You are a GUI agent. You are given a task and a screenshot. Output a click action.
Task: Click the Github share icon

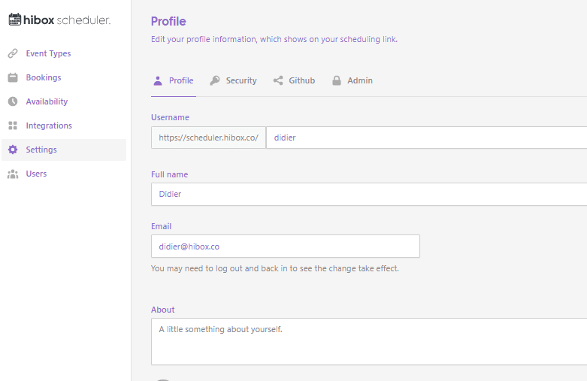tap(278, 80)
